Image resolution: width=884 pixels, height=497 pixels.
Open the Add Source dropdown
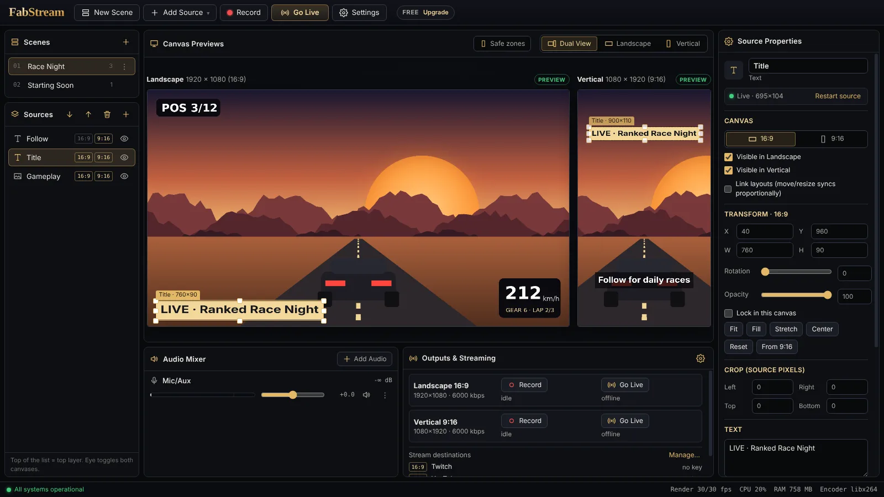pos(180,13)
